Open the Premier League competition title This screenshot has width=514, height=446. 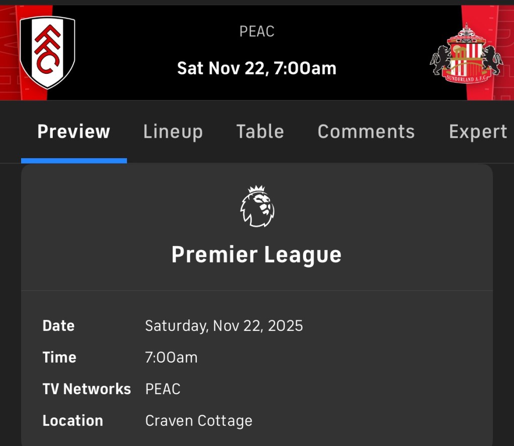click(256, 255)
